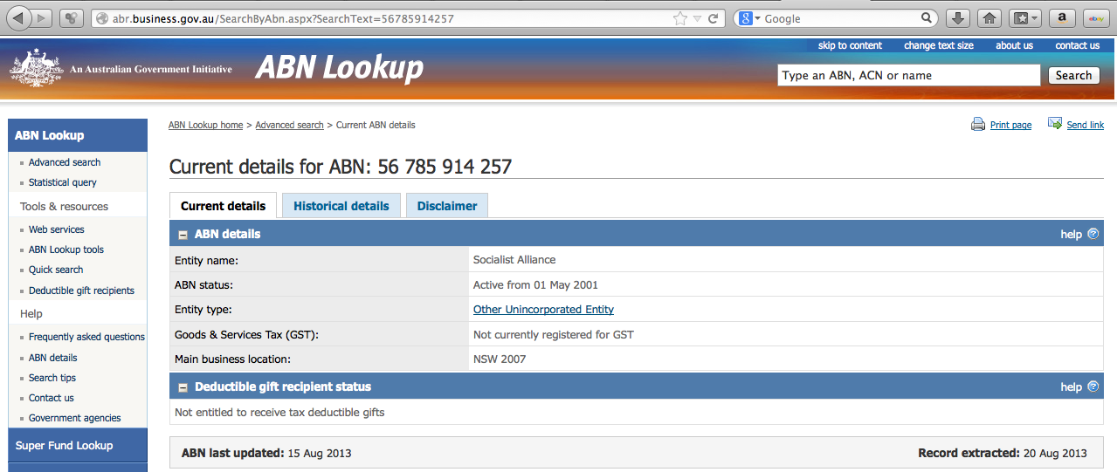Open downloads with the arrow icon
Image resolution: width=1117 pixels, height=472 pixels.
point(957,17)
